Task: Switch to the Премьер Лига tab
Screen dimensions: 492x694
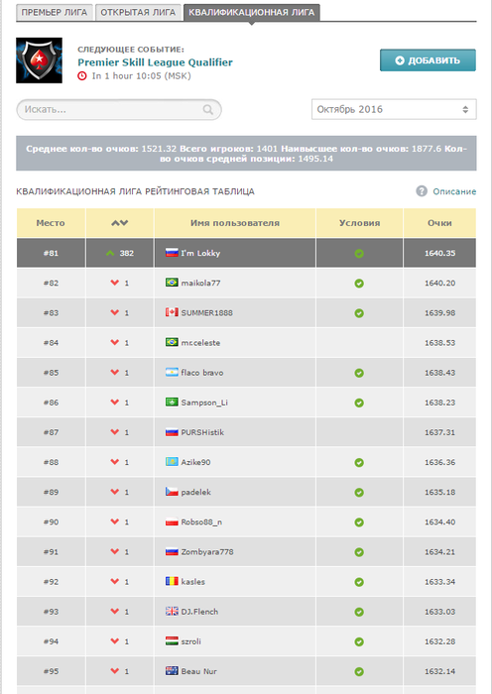Action: pos(55,12)
